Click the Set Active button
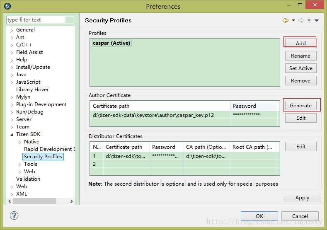 (300, 68)
